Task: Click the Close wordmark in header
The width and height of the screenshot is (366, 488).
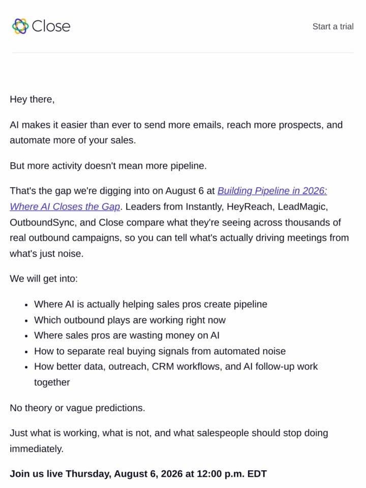Action: pyautogui.click(x=51, y=26)
